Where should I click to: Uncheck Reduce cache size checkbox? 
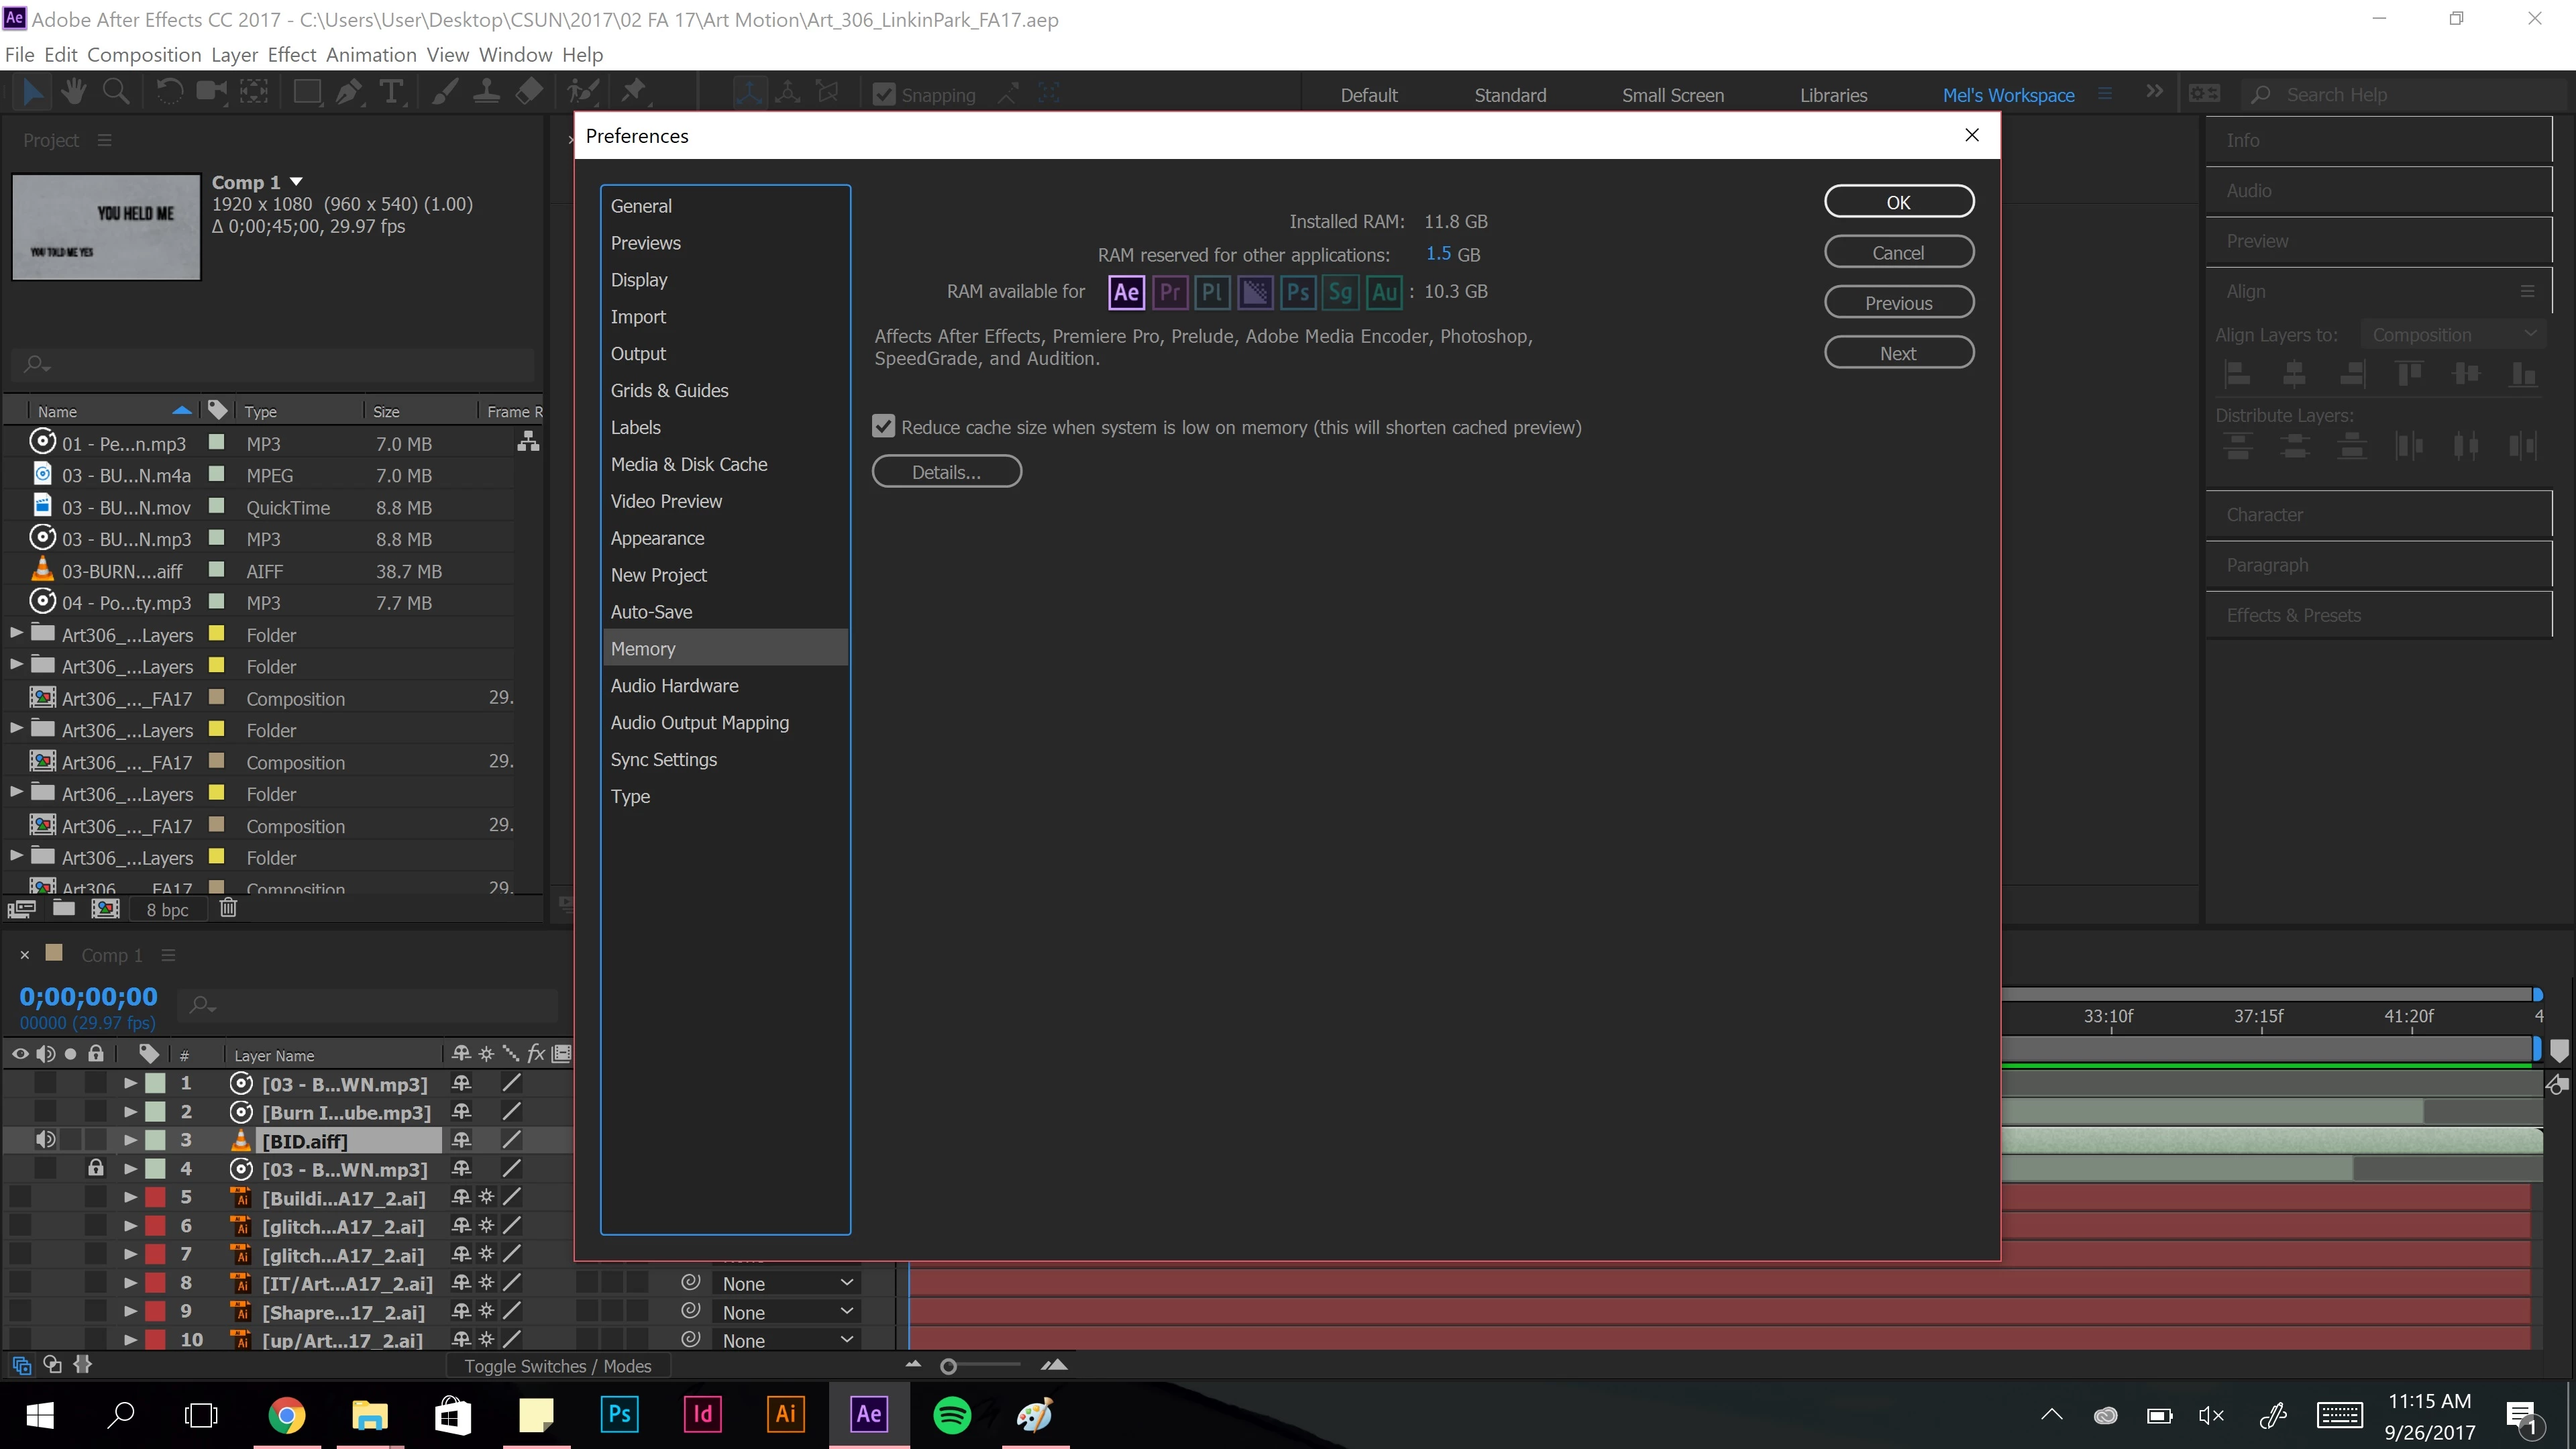tap(883, 427)
